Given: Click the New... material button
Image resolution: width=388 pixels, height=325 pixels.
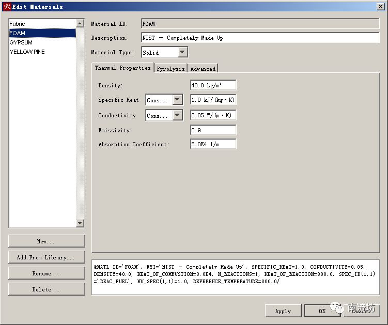Looking at the screenshot, I should pos(46,241).
